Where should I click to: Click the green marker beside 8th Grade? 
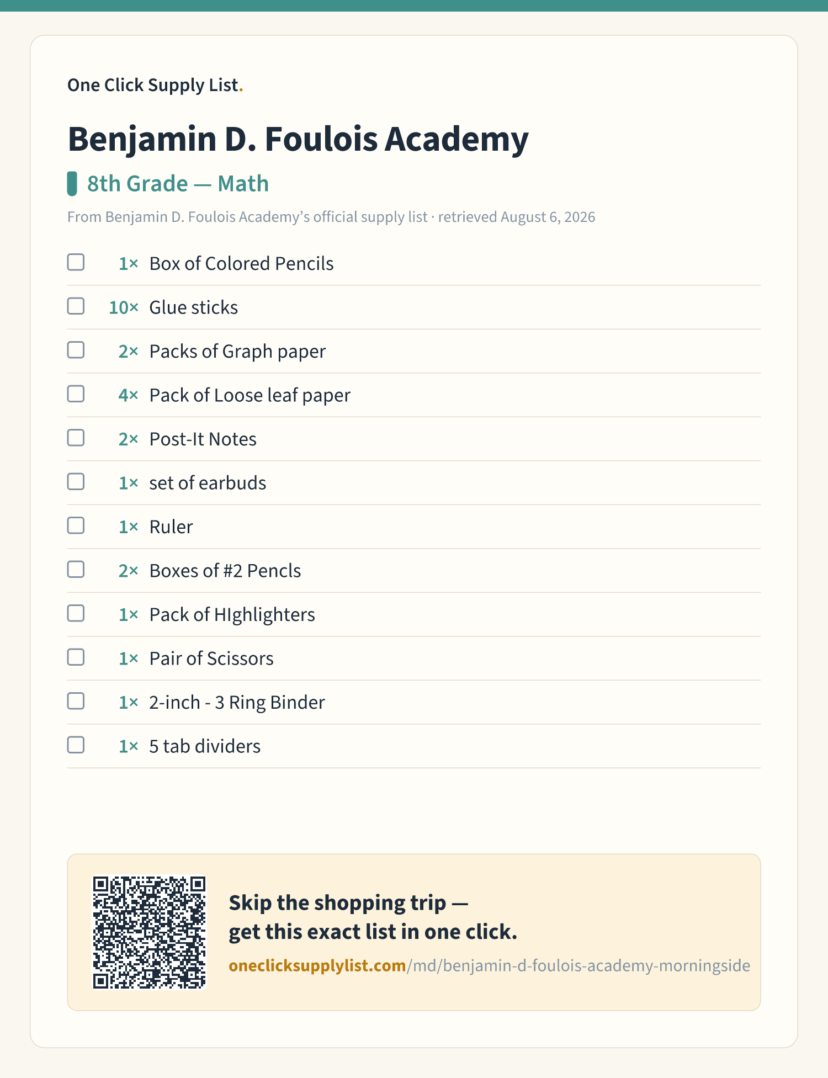point(72,184)
